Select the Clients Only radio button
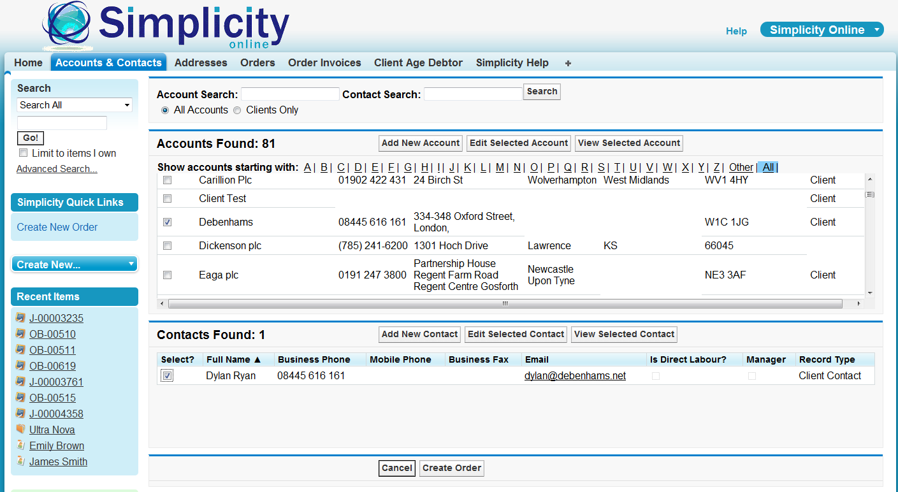The height and width of the screenshot is (492, 898). point(236,110)
